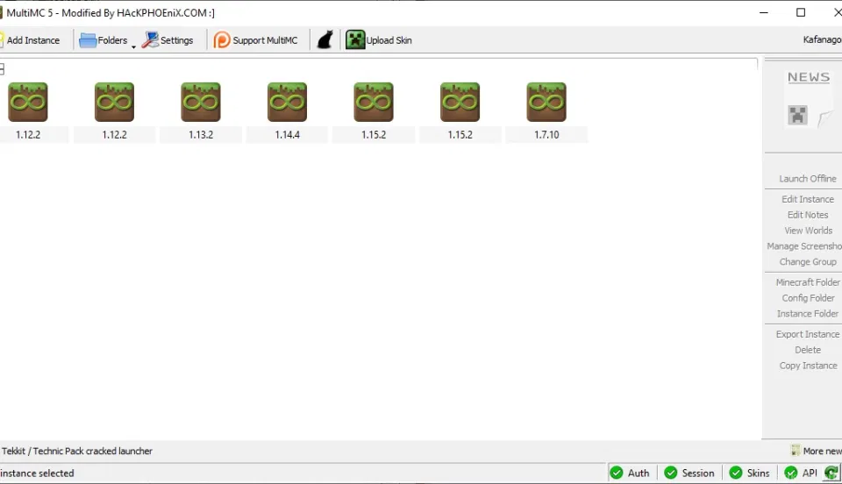Collapse the instance group expander box
842x484 pixels.
(2, 69)
